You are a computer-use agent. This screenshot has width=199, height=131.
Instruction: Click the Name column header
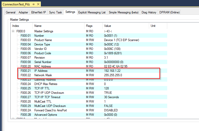[x=58, y=26]
